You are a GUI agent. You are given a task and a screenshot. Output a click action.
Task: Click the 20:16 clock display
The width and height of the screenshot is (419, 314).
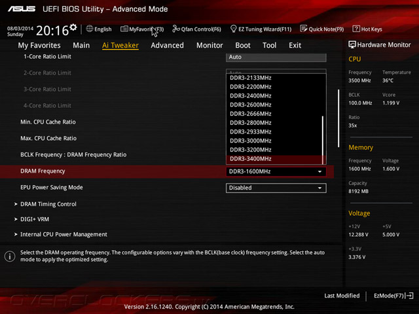[x=52, y=31]
